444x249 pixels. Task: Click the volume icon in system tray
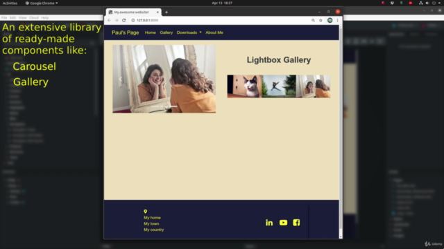pos(427,3)
